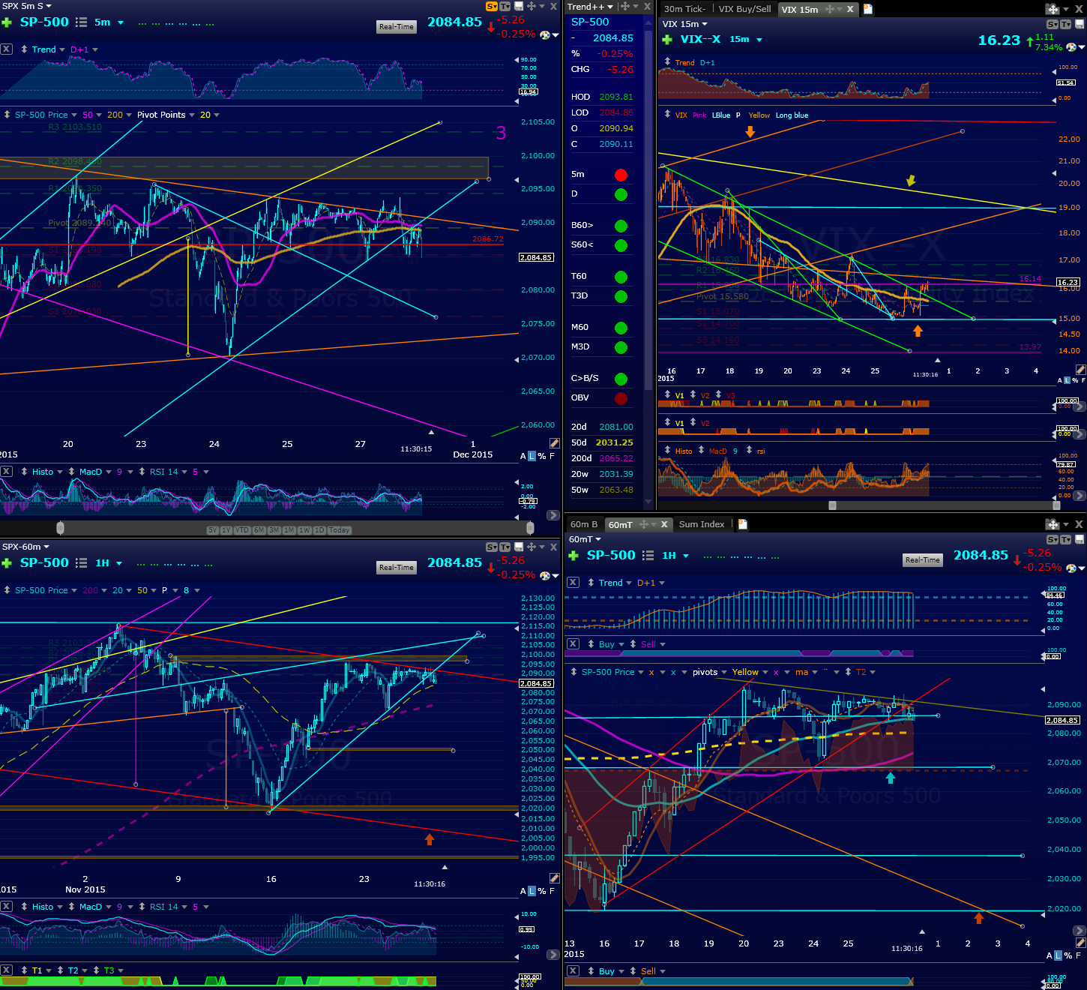Click new tab page icon after VIX 15m tab

(x=868, y=9)
